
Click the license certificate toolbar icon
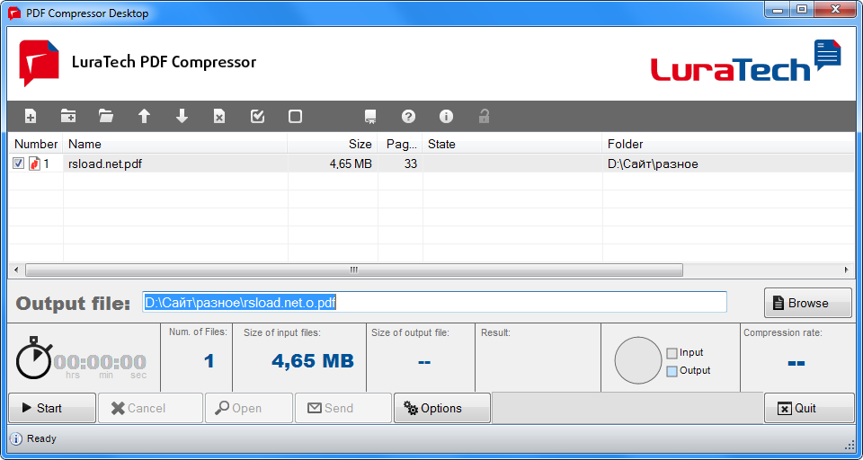click(370, 116)
